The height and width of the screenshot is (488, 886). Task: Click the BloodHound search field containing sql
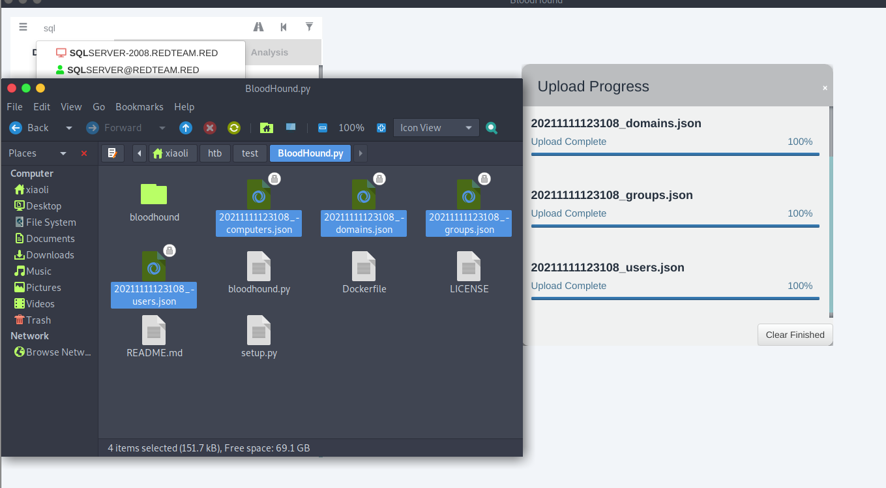(x=143, y=28)
